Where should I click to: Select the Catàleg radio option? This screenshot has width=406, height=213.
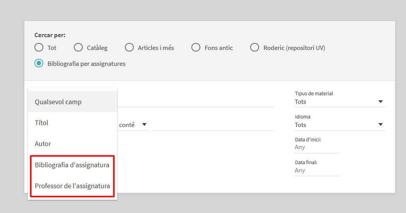78,48
